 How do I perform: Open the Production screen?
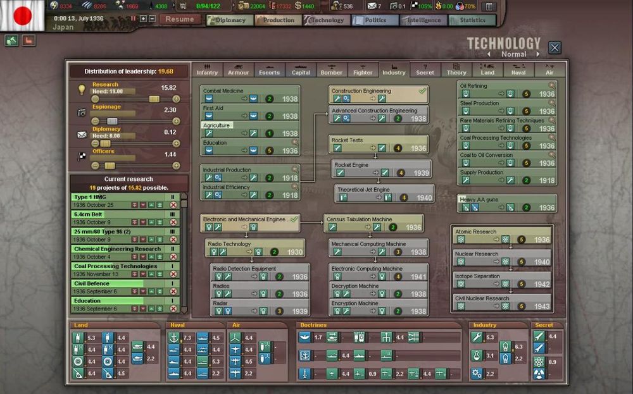(x=278, y=20)
